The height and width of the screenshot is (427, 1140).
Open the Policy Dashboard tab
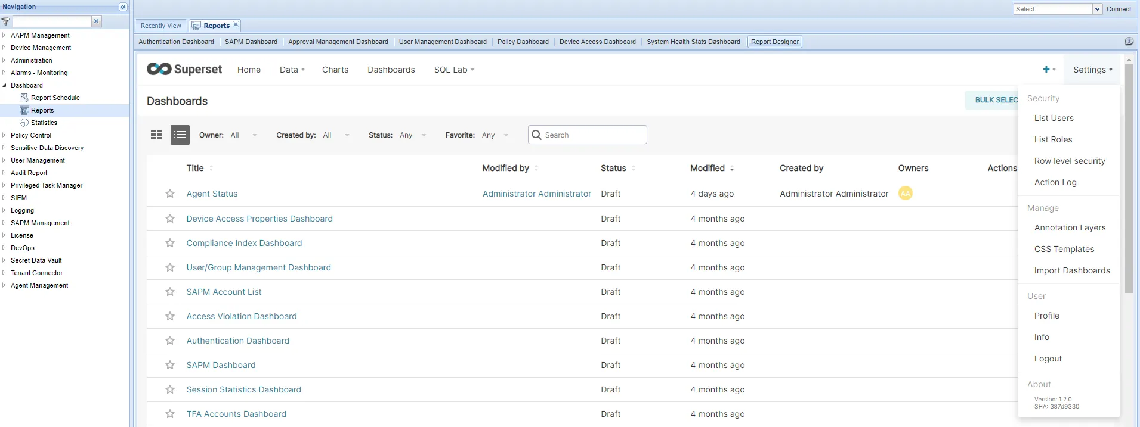tap(523, 42)
